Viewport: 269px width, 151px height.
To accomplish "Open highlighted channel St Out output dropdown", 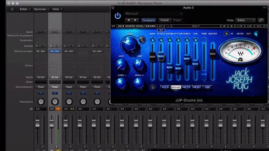I will coord(55,77).
